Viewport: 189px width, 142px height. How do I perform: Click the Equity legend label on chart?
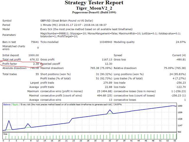[17, 105]
